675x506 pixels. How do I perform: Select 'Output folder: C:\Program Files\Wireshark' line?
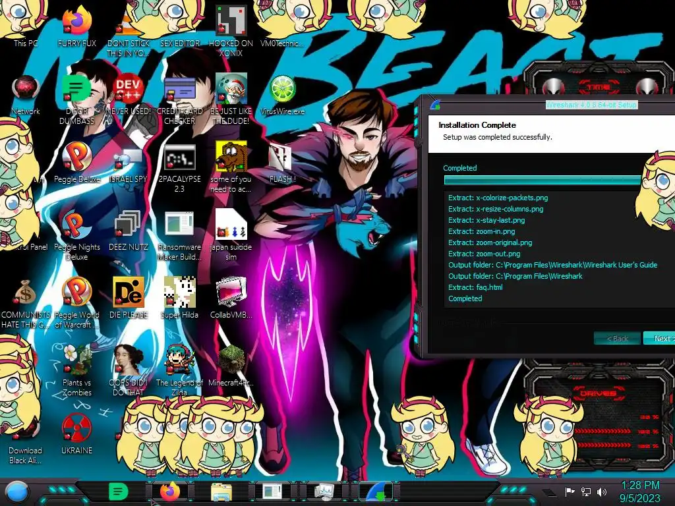515,276
